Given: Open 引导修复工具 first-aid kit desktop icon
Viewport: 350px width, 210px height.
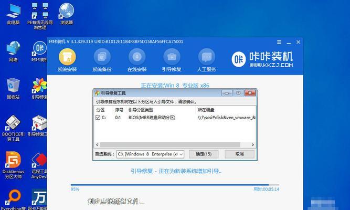Looking at the screenshot, I should pyautogui.click(x=38, y=126).
